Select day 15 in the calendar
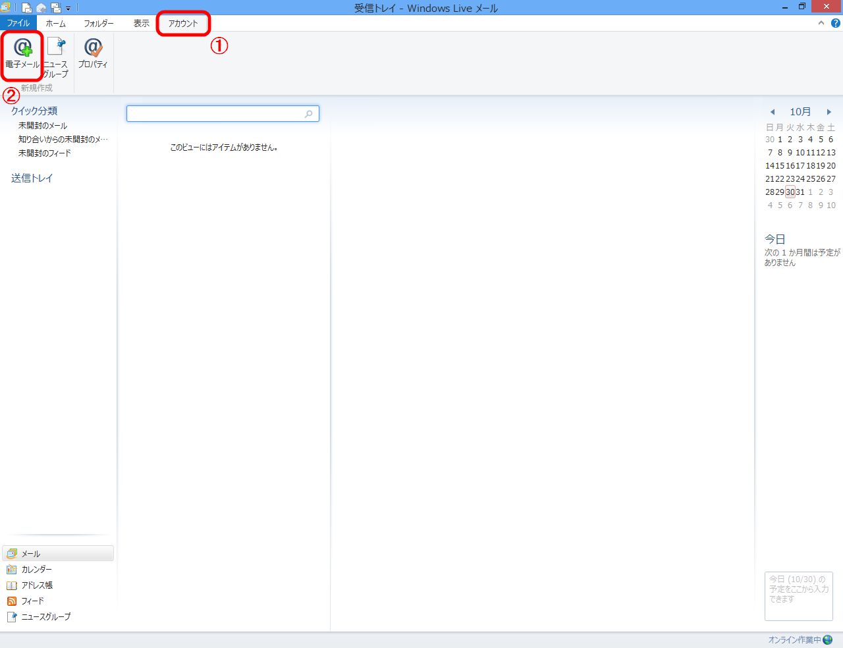Image resolution: width=843 pixels, height=648 pixels. pos(780,165)
